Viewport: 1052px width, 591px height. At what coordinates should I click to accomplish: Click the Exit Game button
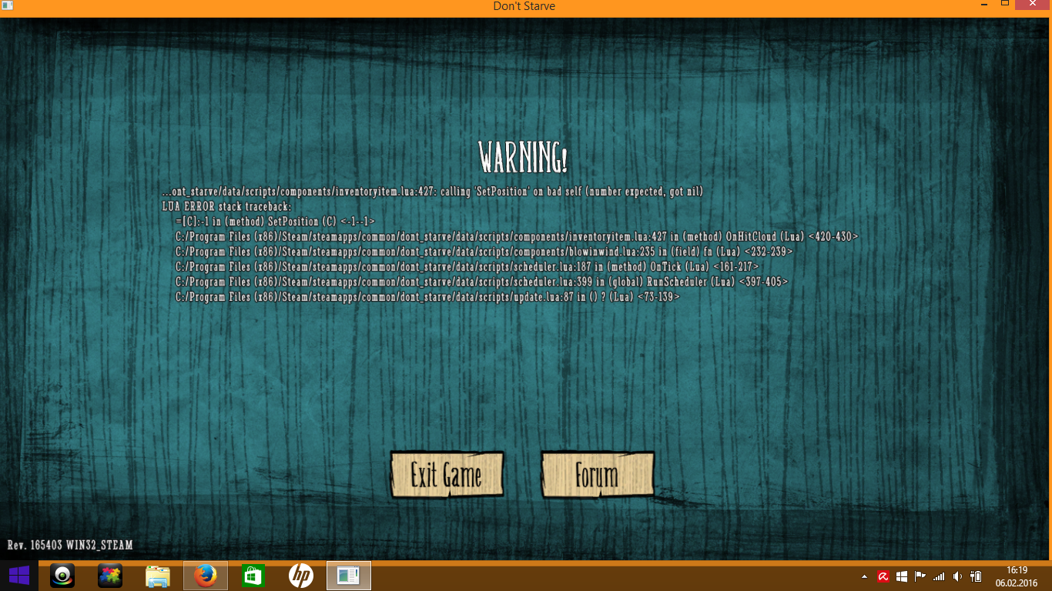447,475
